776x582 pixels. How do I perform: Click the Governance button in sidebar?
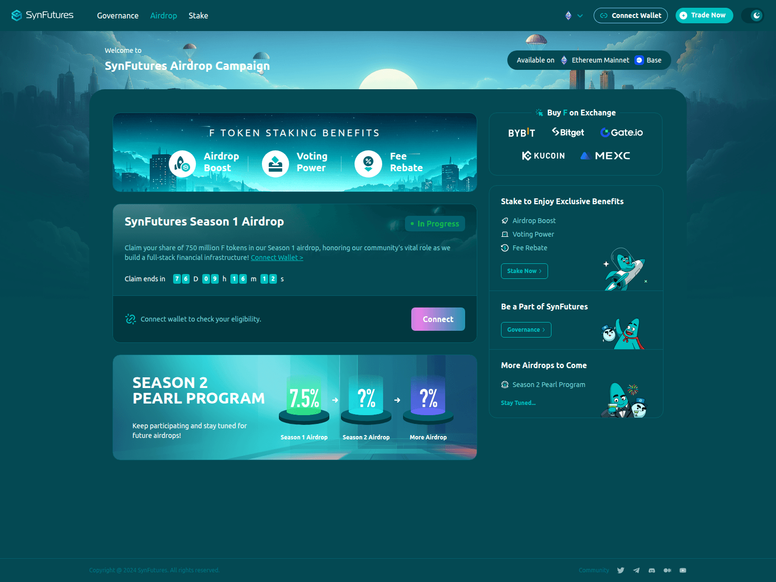coord(526,330)
